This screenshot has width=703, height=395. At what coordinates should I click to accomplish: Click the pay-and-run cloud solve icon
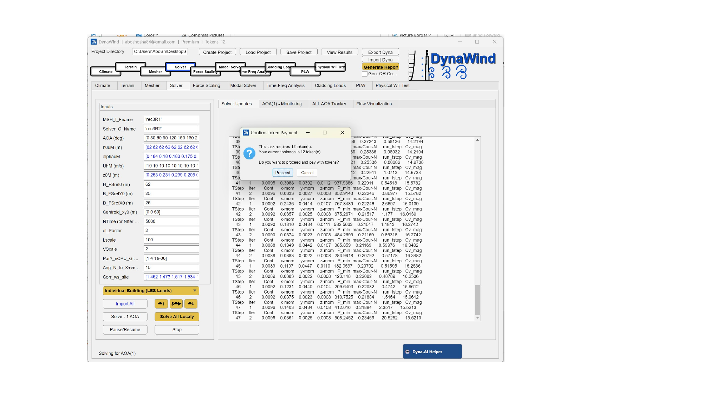click(176, 304)
